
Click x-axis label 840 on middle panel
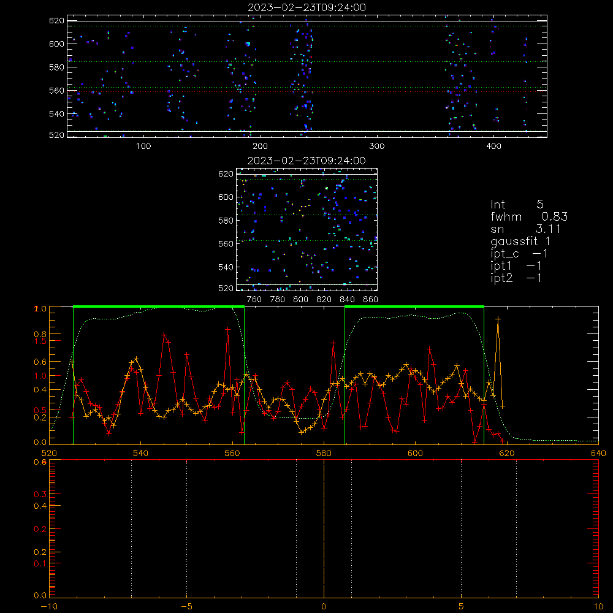[347, 300]
